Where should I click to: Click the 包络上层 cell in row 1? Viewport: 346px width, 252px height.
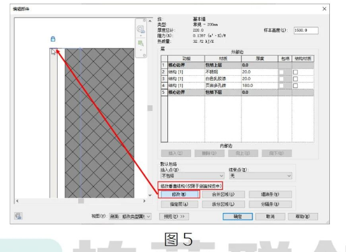click(x=223, y=65)
